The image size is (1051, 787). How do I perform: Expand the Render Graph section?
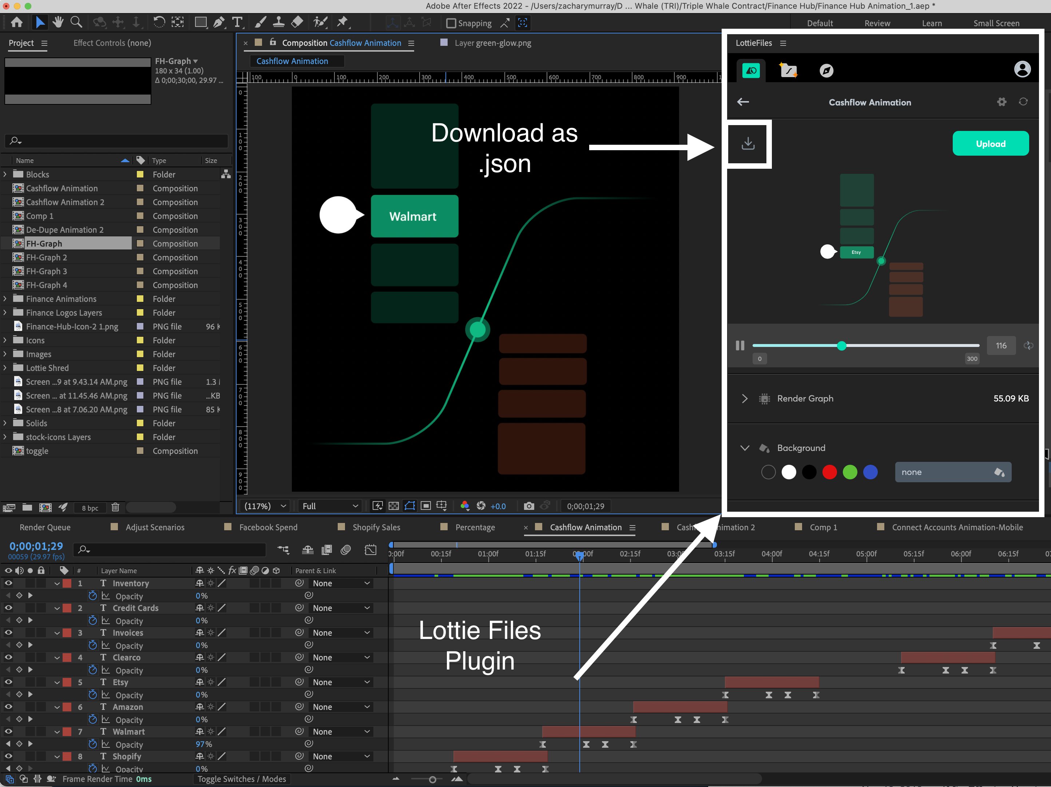(745, 399)
